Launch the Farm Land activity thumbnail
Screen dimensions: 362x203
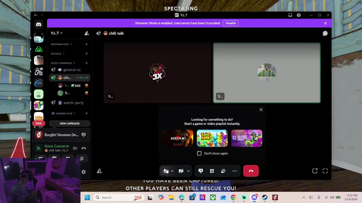[212, 138]
